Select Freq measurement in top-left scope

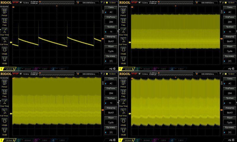pyautogui.click(x=4, y=22)
